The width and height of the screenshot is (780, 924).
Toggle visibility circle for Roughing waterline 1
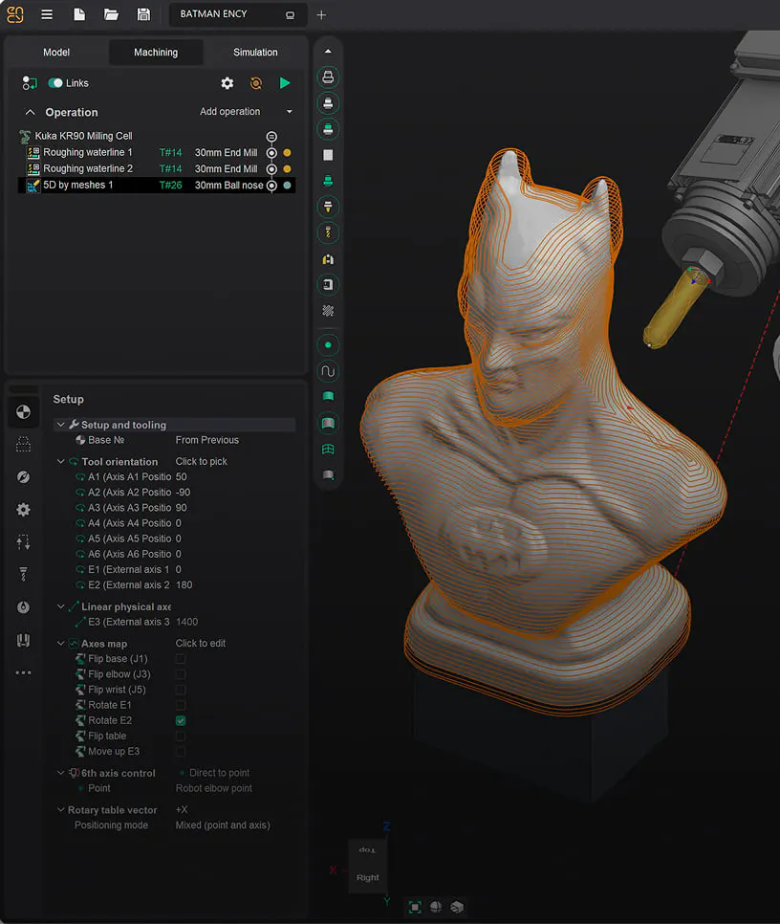point(271,153)
